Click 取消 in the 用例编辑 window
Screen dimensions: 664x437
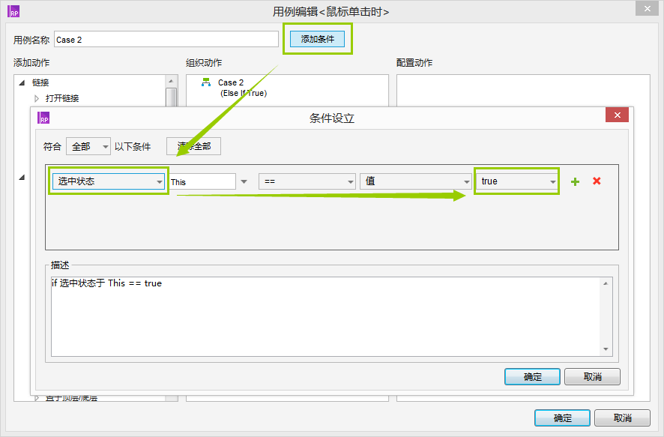click(x=622, y=418)
